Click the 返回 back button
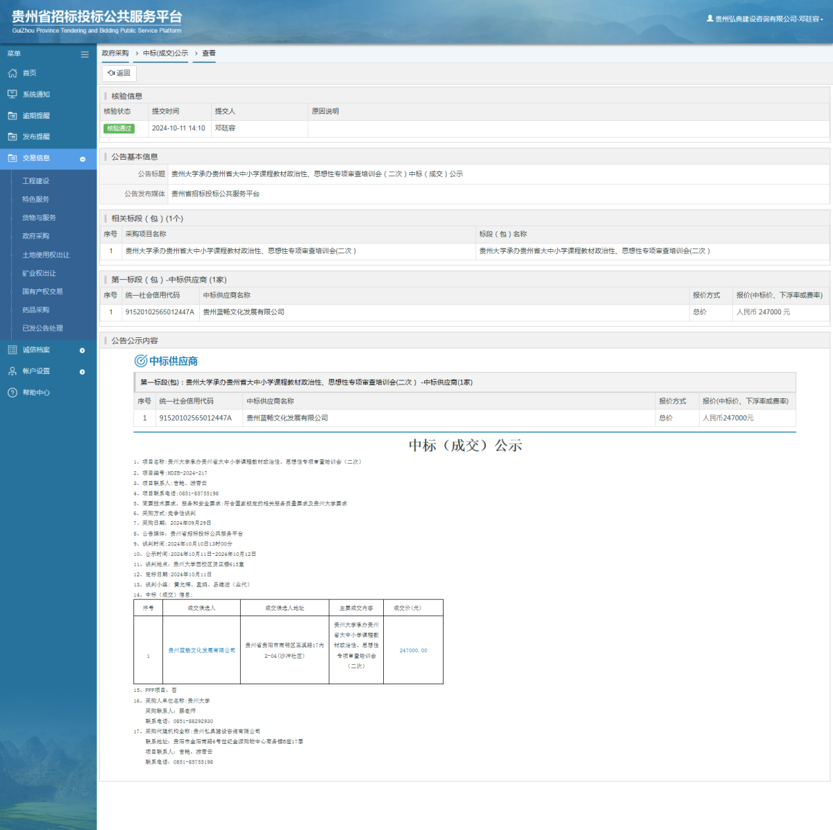Viewport: 833px width, 830px height. pyautogui.click(x=119, y=73)
